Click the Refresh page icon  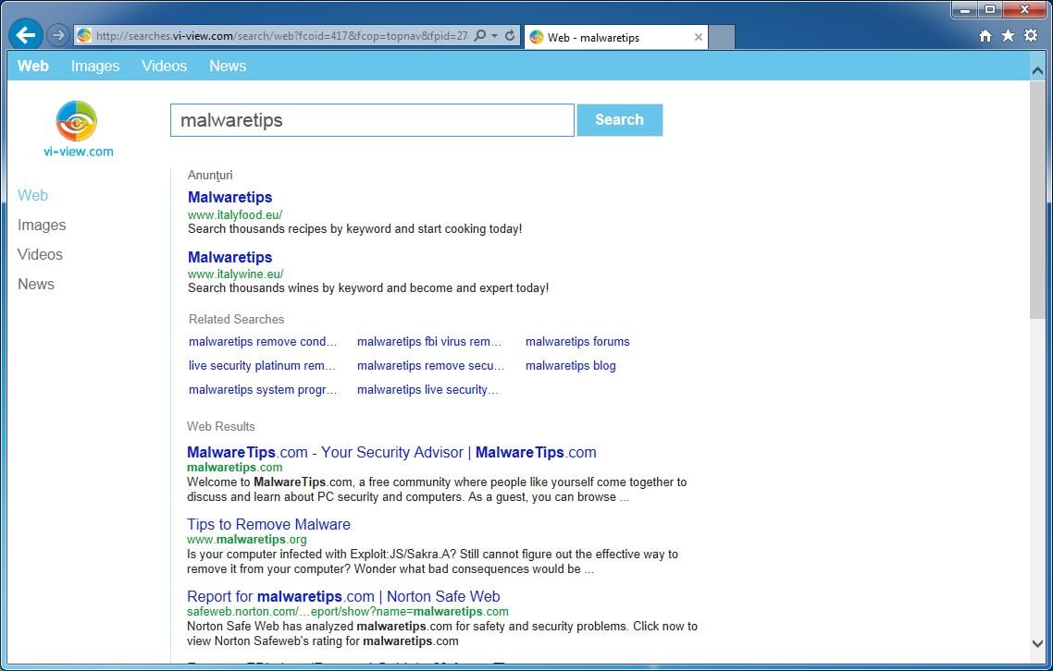point(510,35)
